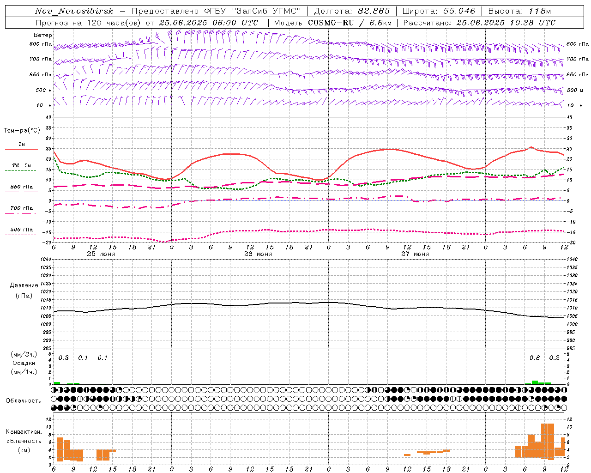
Task: Click the 10 м wind level label on left axis
Action: [x=44, y=105]
